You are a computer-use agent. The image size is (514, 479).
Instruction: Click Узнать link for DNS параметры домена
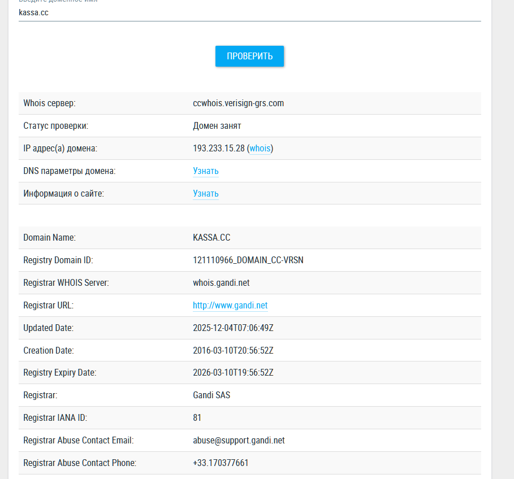[x=205, y=171]
